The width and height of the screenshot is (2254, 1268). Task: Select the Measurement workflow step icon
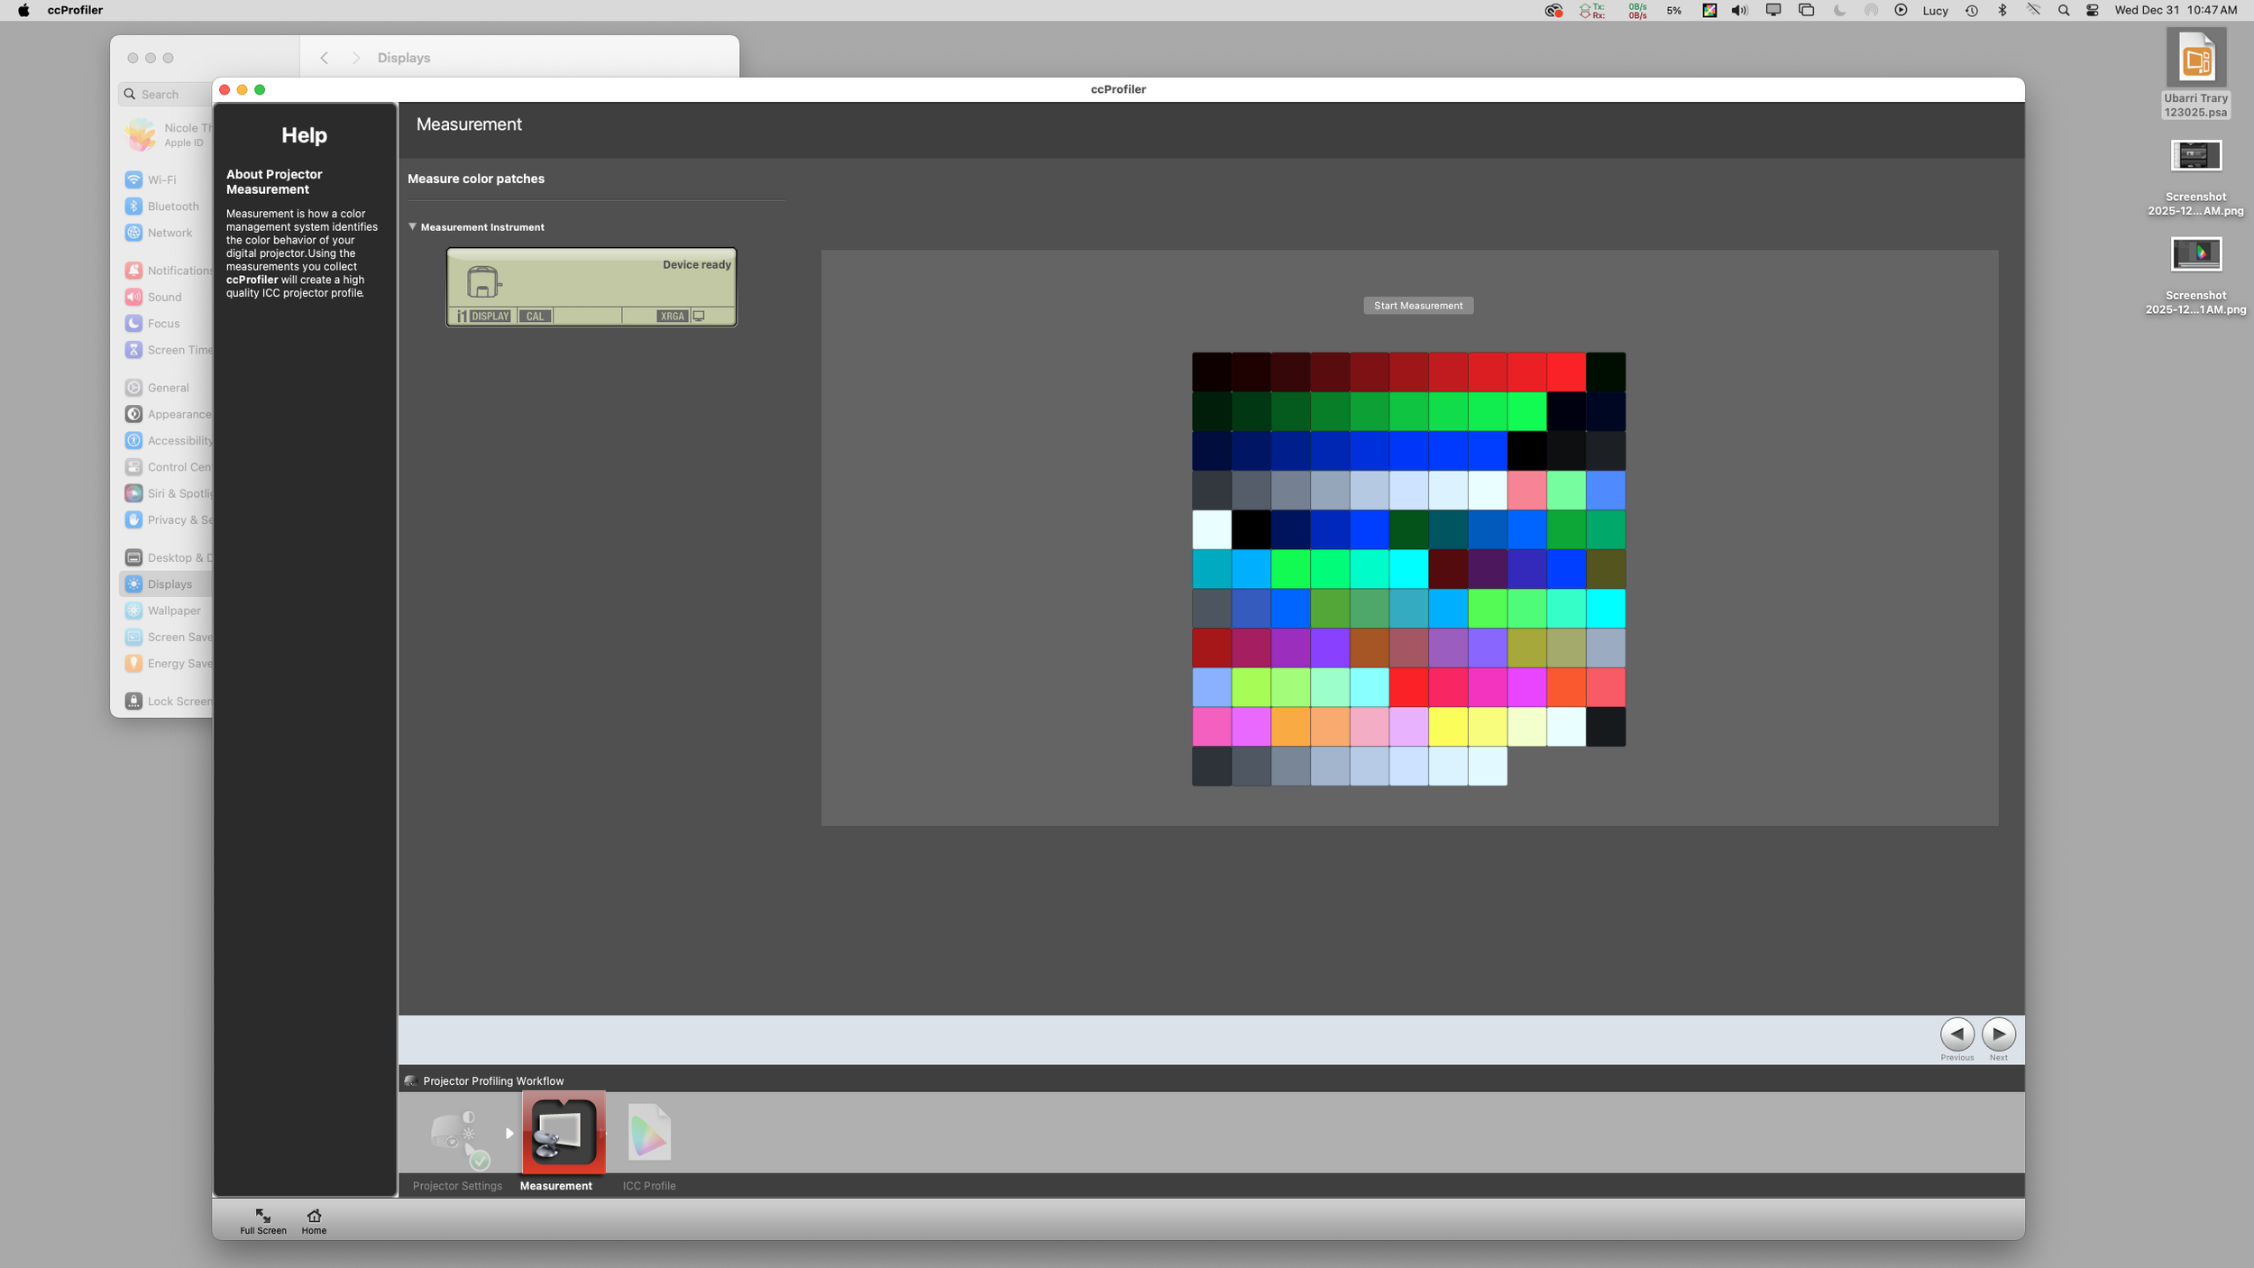pos(563,1133)
